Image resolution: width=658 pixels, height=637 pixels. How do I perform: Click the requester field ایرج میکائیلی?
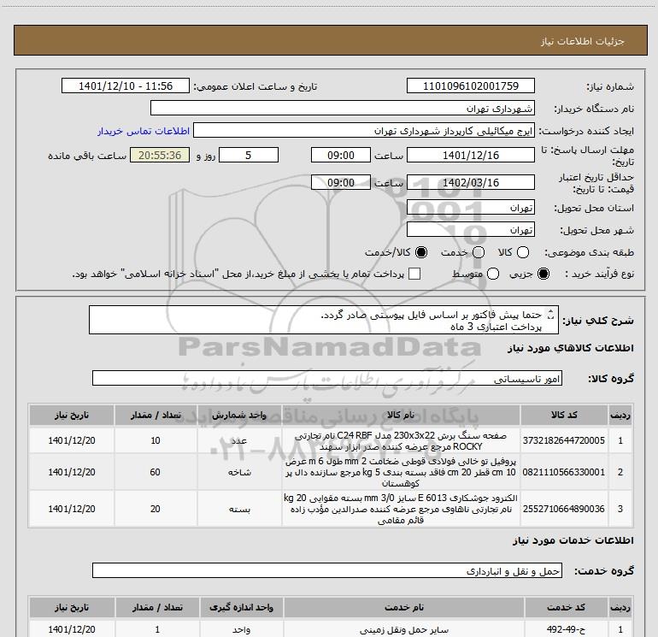[x=363, y=131]
